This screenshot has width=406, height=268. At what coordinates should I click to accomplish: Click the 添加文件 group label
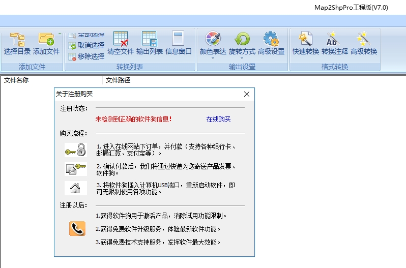coord(32,67)
